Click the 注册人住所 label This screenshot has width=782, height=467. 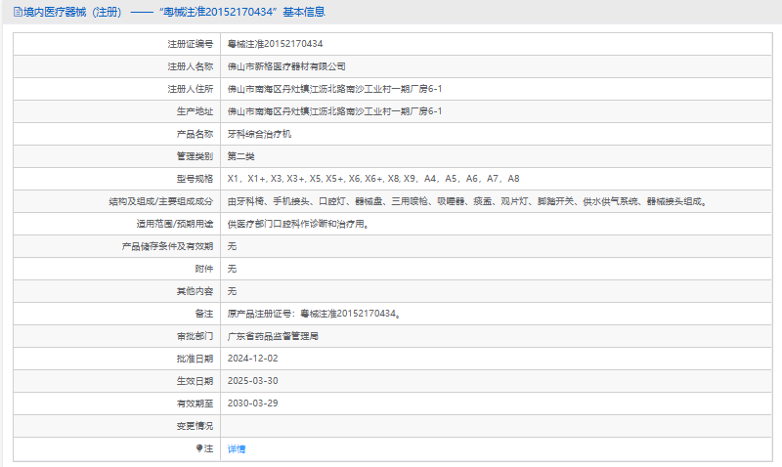tap(190, 89)
